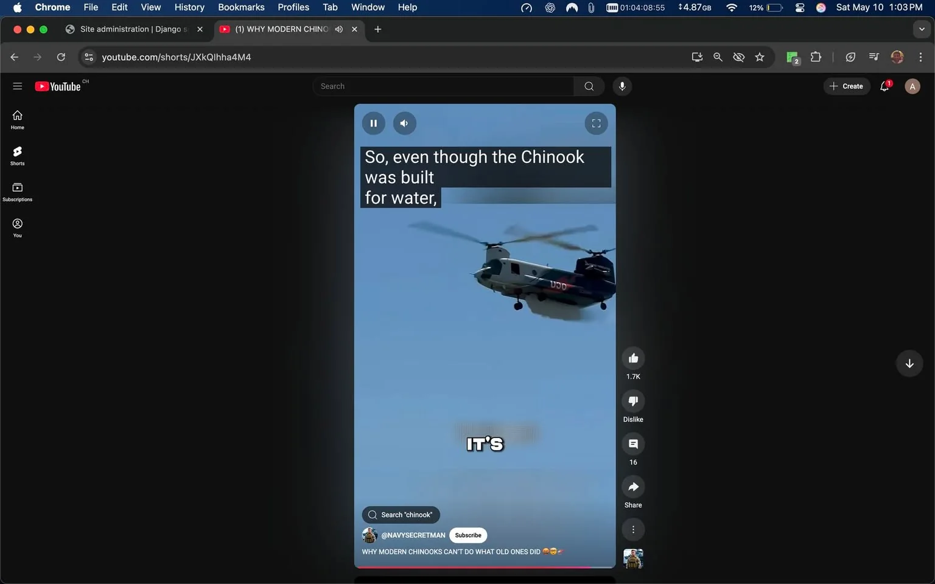Open the Bookmarks menu
The width and height of the screenshot is (935, 584).
pyautogui.click(x=241, y=7)
